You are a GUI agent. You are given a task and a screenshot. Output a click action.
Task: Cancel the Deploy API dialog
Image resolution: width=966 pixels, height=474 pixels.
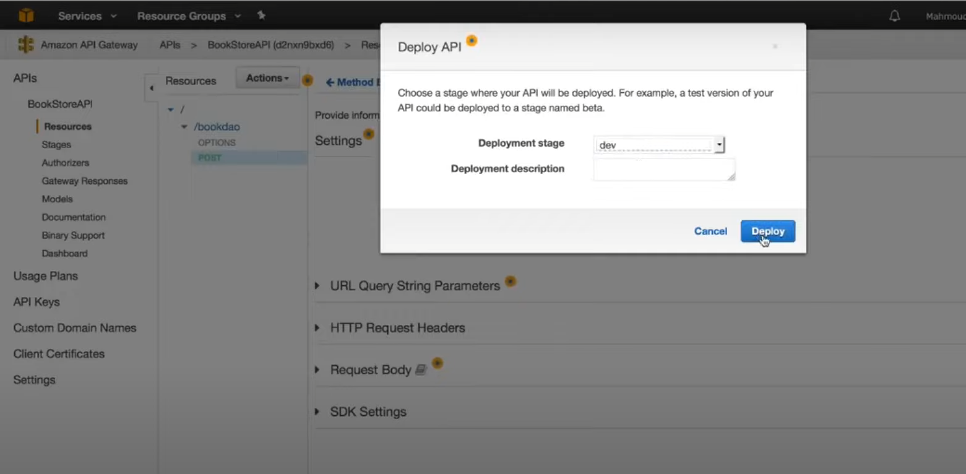tap(710, 231)
